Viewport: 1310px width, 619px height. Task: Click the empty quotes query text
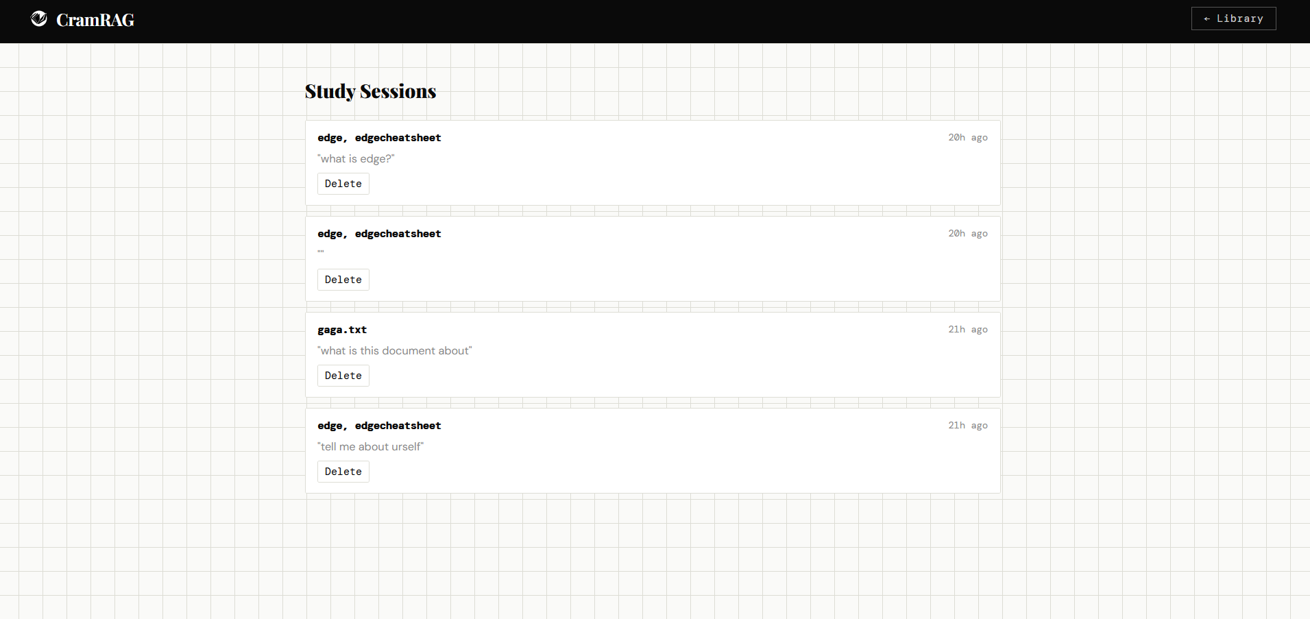pyautogui.click(x=321, y=252)
